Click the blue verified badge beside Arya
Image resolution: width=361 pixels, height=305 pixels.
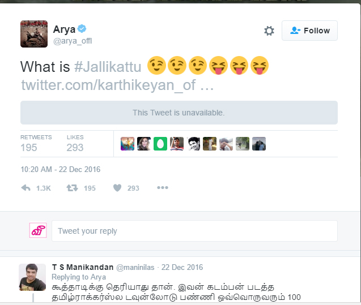click(x=82, y=29)
